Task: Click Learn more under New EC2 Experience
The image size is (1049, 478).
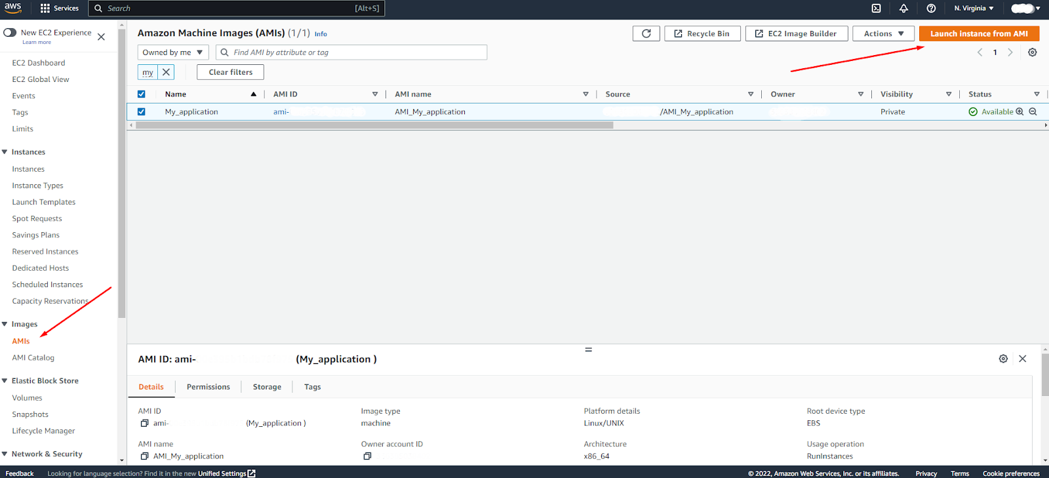Action: pyautogui.click(x=37, y=43)
